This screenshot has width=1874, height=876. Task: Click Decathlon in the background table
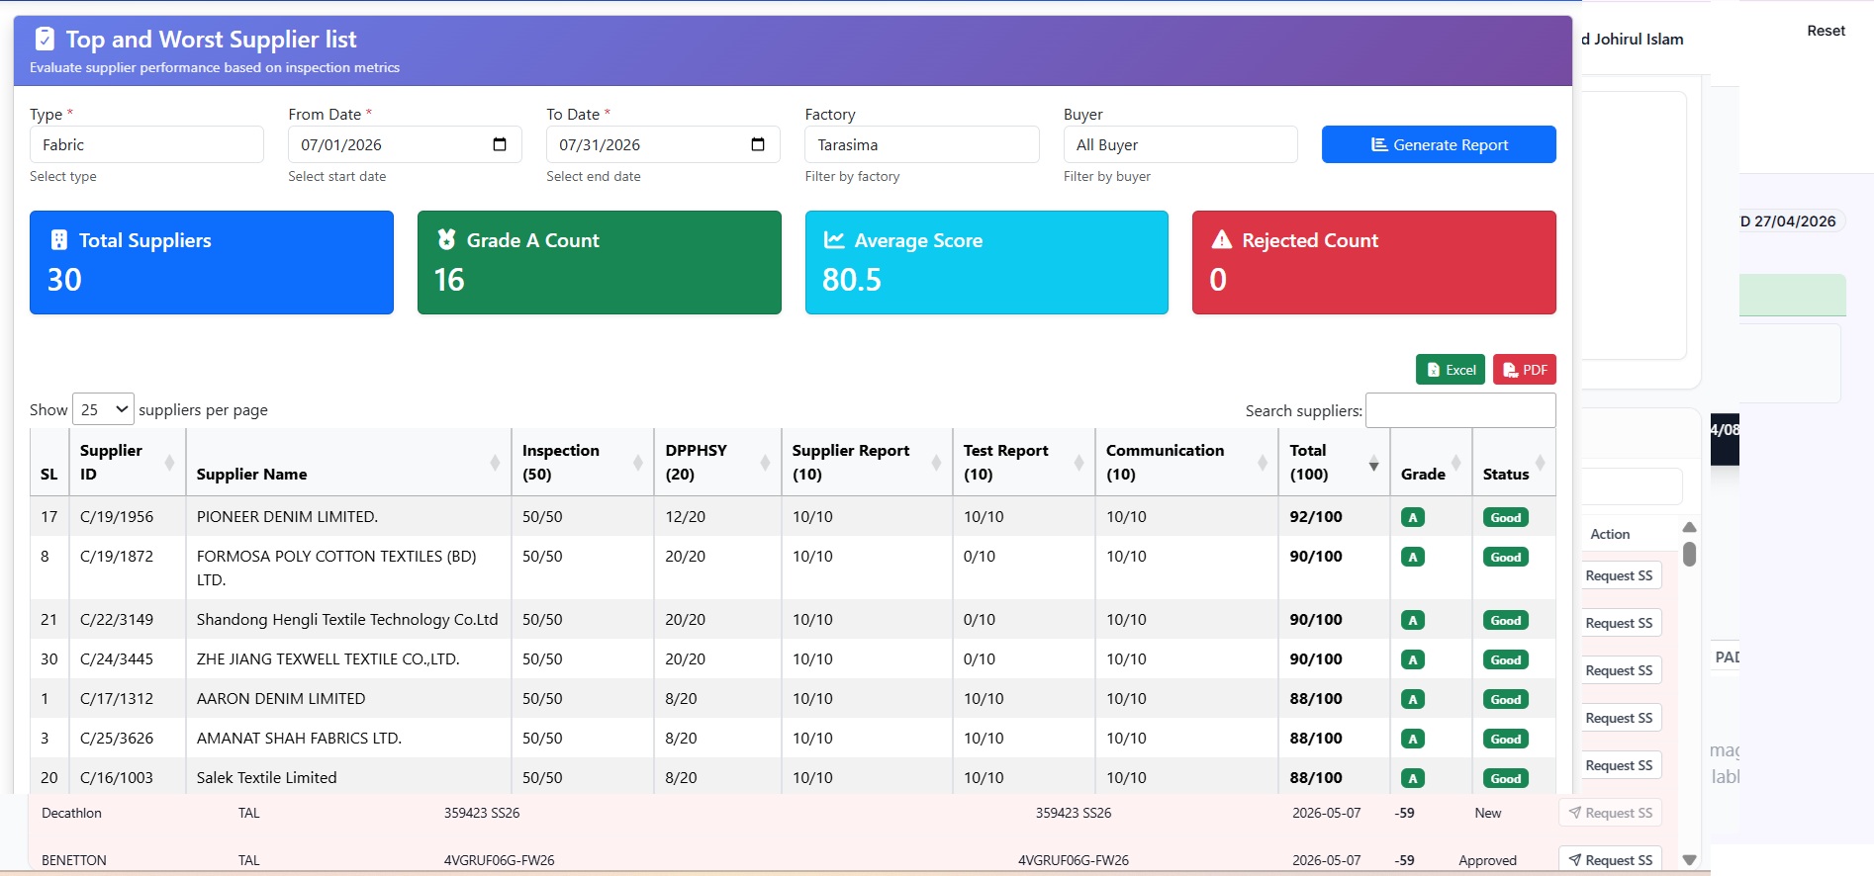tap(71, 813)
